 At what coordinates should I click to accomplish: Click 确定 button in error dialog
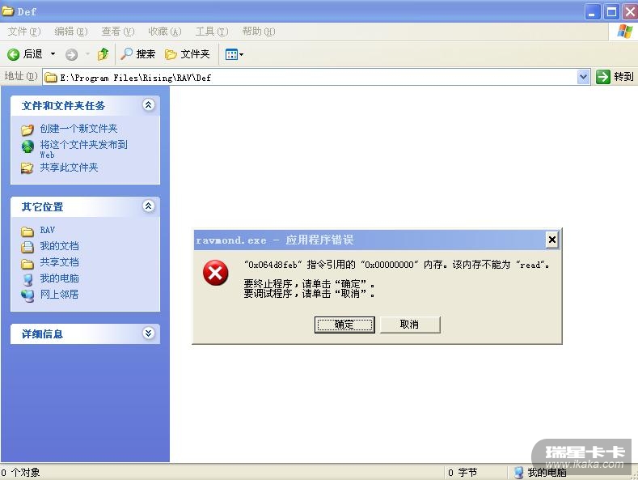coord(344,325)
